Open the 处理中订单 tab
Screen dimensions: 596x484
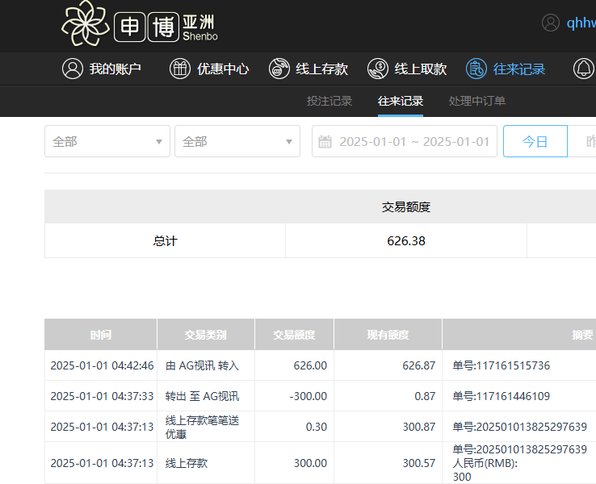477,101
